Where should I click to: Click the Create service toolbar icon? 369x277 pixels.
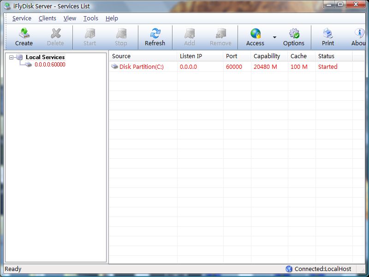coord(24,34)
